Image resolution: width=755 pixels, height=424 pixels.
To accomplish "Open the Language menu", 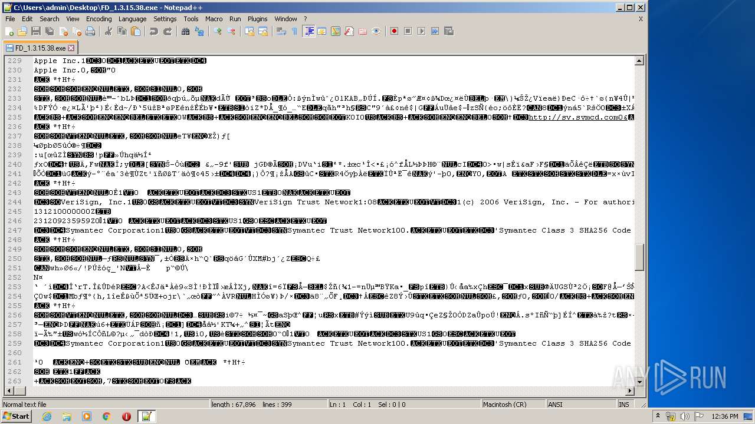I will (x=132, y=19).
